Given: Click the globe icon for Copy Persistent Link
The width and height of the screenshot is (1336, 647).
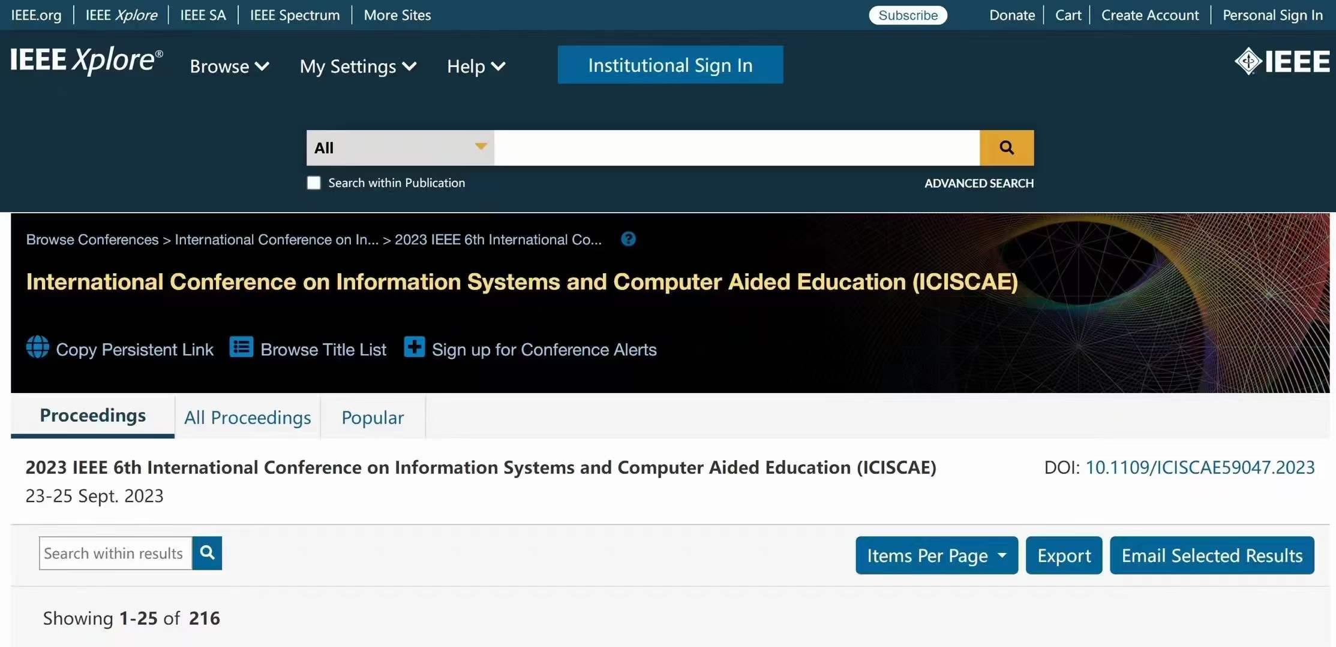Looking at the screenshot, I should [38, 347].
